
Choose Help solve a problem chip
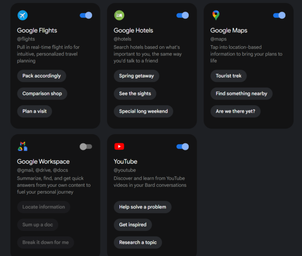[142, 207]
